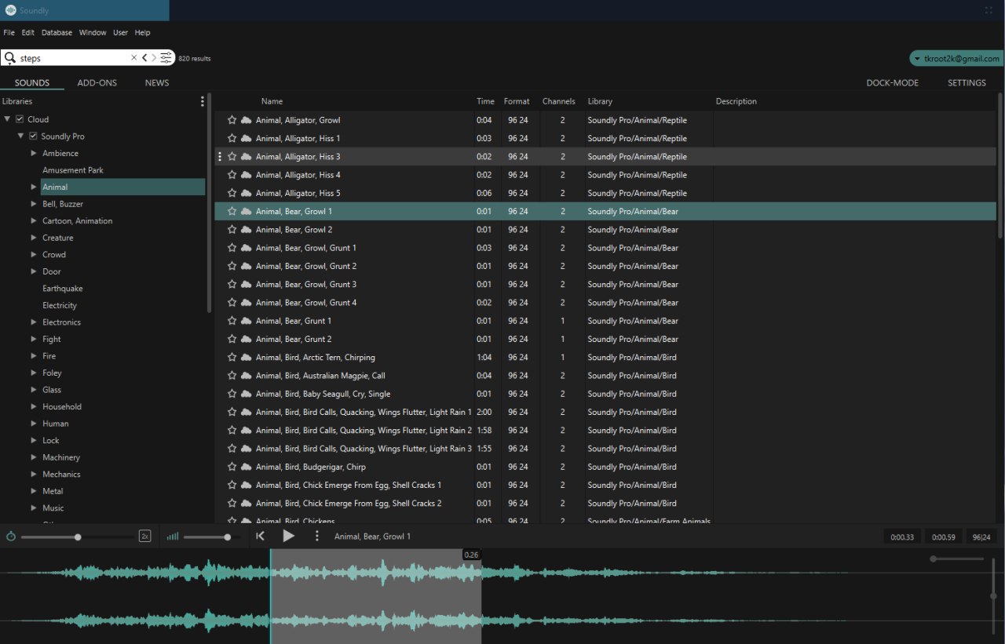This screenshot has height=644, width=1005.
Task: Expand the Bell, Buzzer category
Action: (34, 204)
